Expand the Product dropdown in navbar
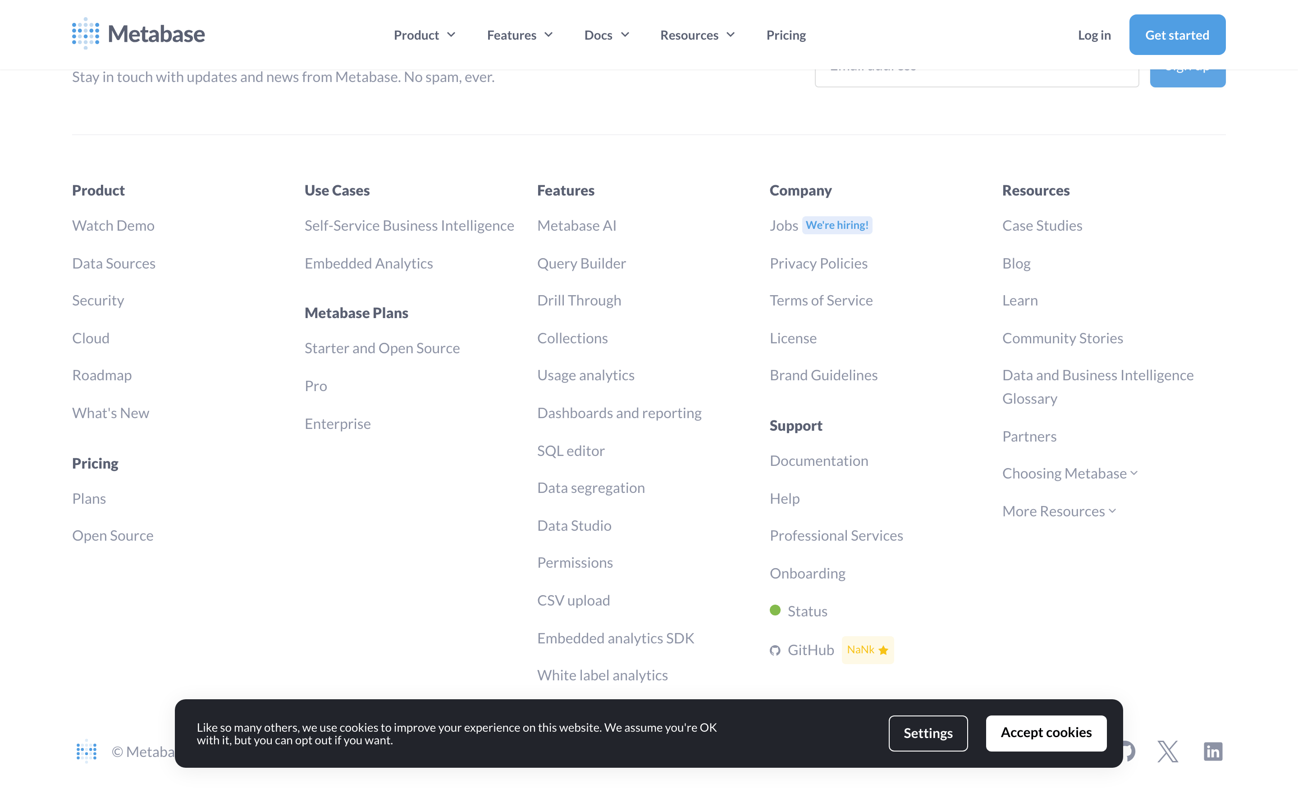Image resolution: width=1298 pixels, height=811 pixels. tap(424, 35)
